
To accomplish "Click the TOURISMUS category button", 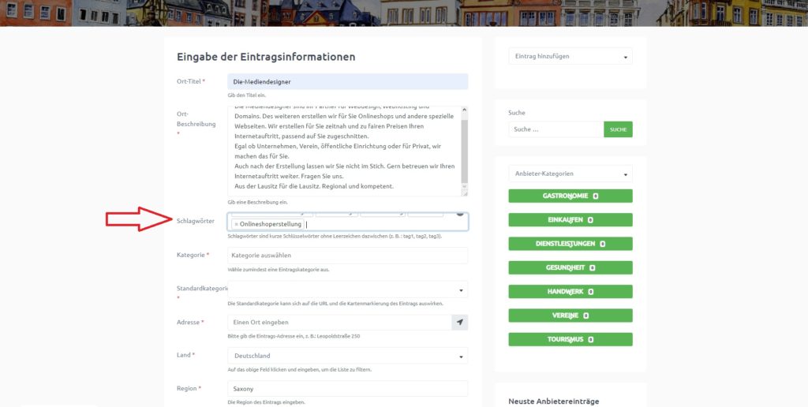I will (x=570, y=339).
